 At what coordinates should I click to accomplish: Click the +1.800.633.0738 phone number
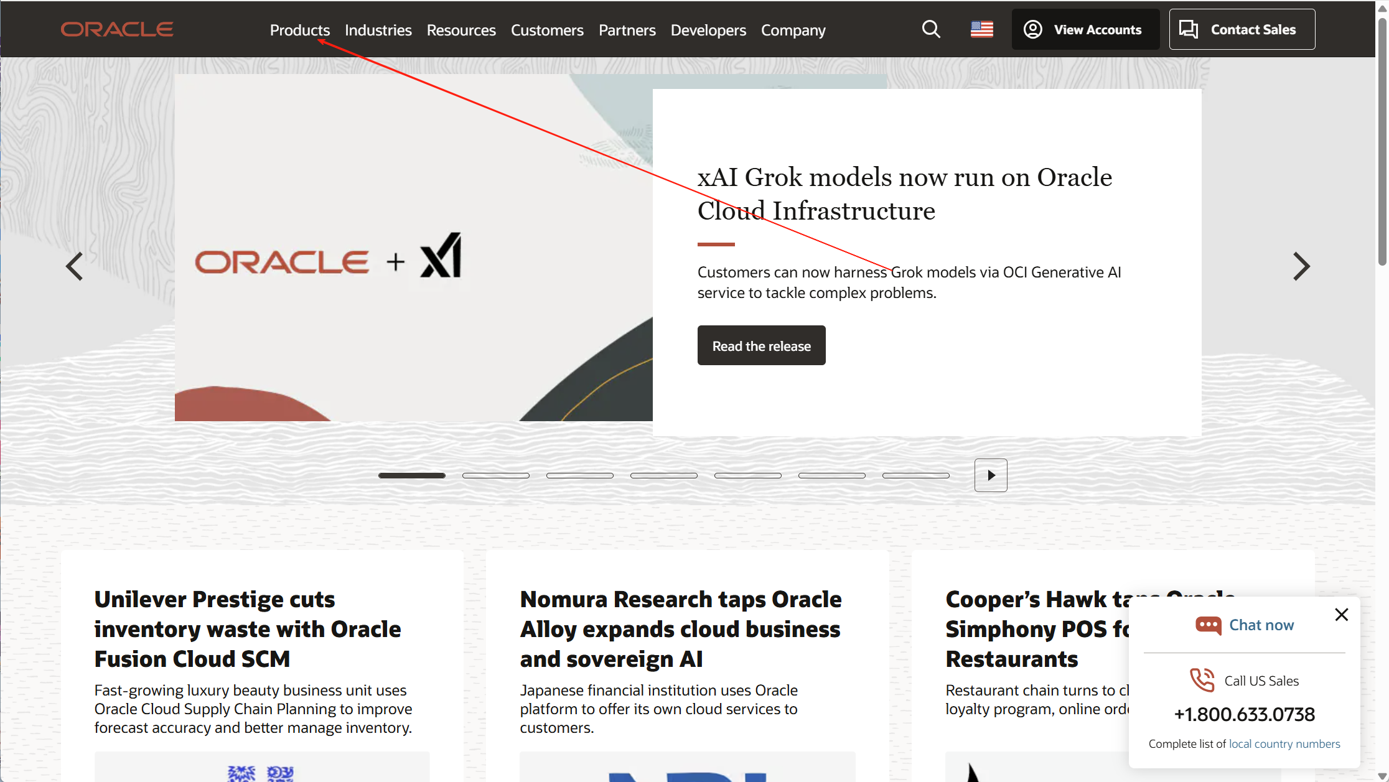tap(1245, 714)
